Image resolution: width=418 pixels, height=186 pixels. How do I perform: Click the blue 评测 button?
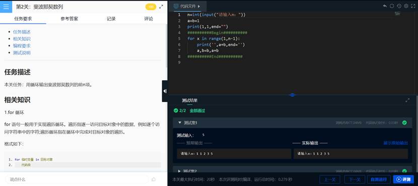403,179
